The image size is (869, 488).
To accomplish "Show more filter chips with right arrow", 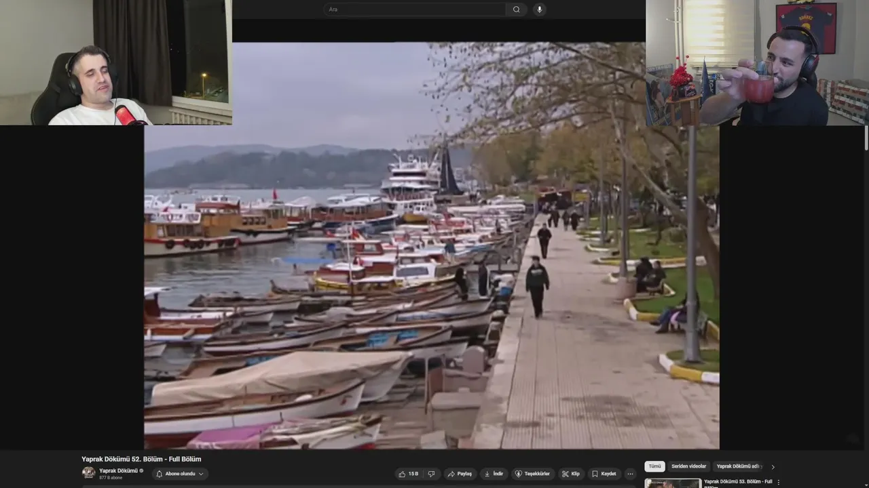I will [x=773, y=466].
